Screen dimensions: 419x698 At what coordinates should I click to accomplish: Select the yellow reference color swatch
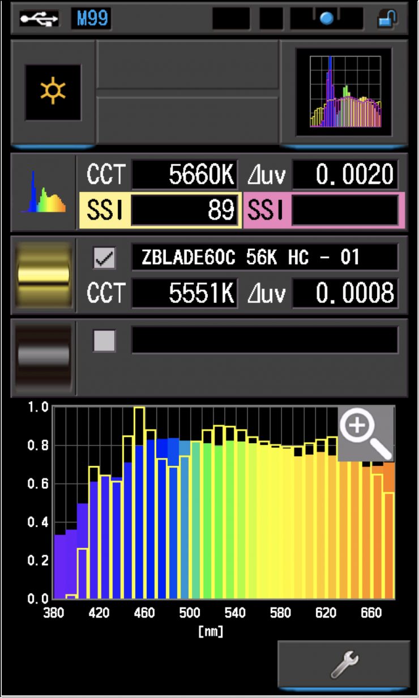pos(44,276)
